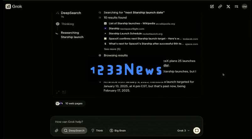
Task: Click the rocketlaunch.org result favicon
Action: (105, 34)
